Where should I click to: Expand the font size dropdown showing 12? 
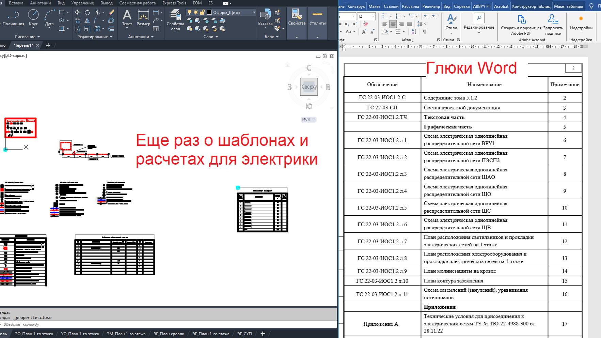click(373, 16)
